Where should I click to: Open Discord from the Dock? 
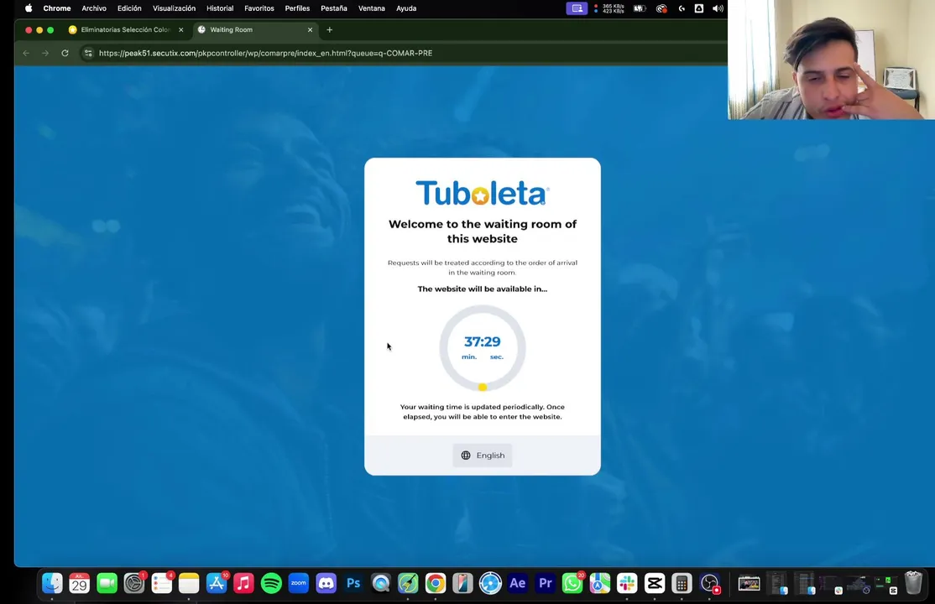(x=326, y=583)
